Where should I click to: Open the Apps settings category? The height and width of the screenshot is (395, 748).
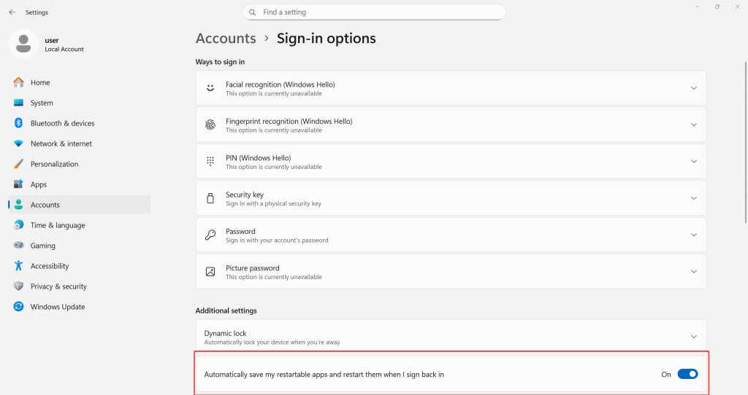39,184
